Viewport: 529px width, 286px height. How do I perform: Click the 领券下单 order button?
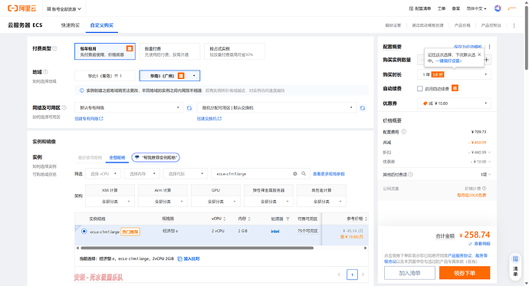pos(465,273)
